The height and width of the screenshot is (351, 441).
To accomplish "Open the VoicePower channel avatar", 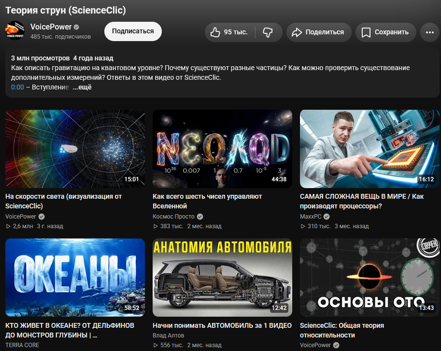I will click(15, 30).
